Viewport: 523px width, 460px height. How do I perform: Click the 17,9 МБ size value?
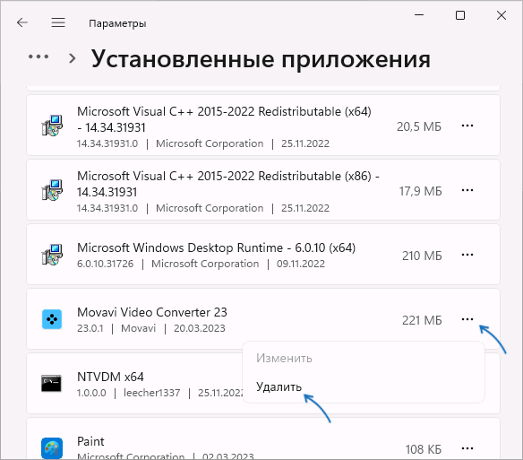coord(421,191)
